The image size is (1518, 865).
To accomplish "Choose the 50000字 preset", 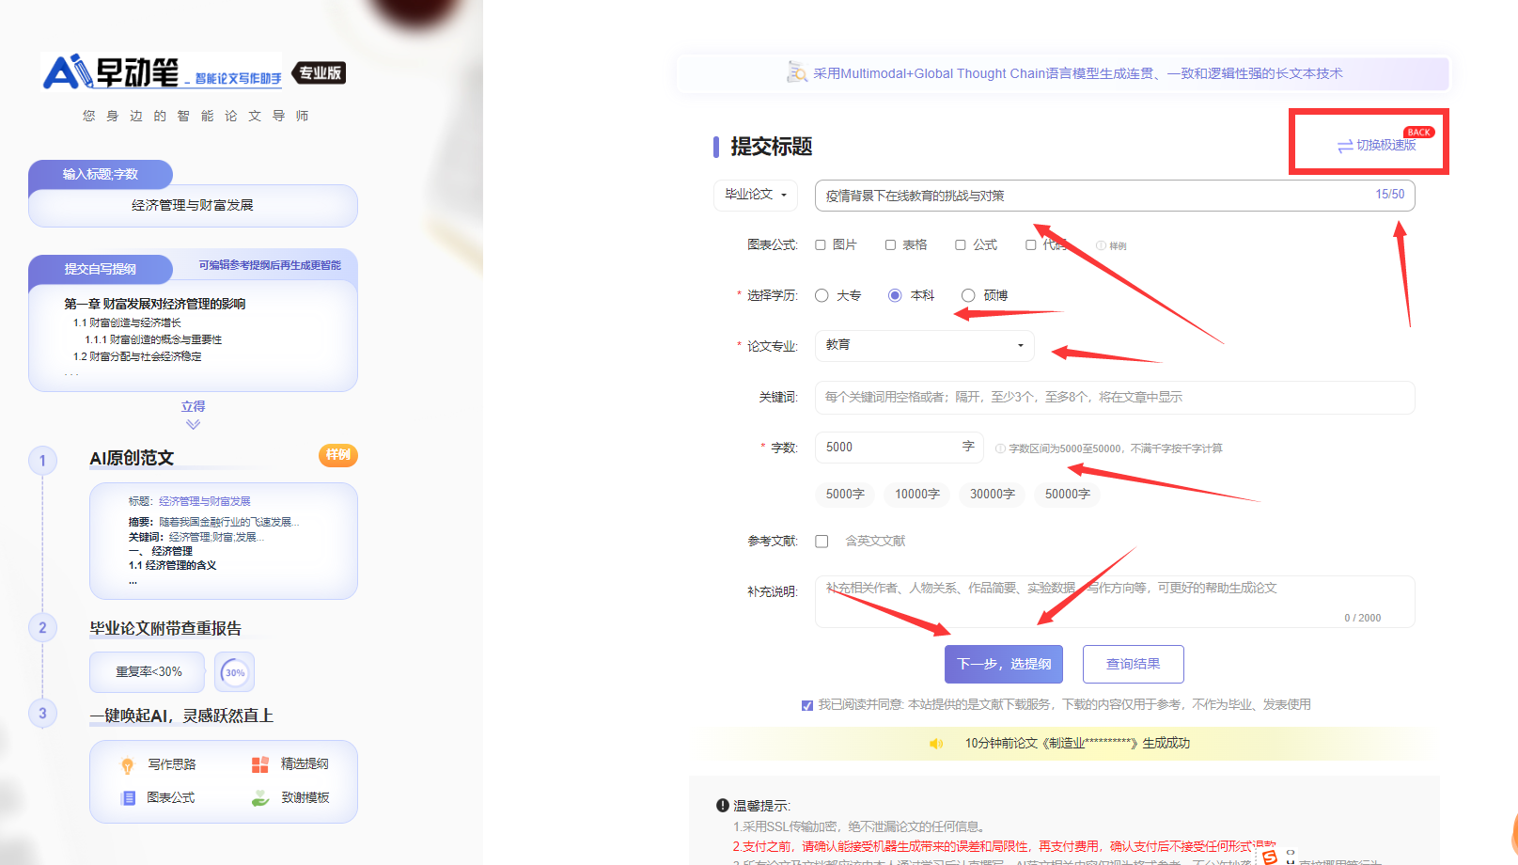I will 1068,495.
